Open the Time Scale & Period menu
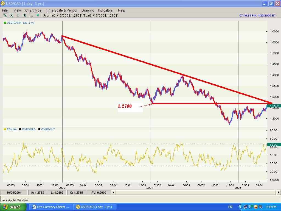Screen dimensions: 281x211 tap(61, 10)
